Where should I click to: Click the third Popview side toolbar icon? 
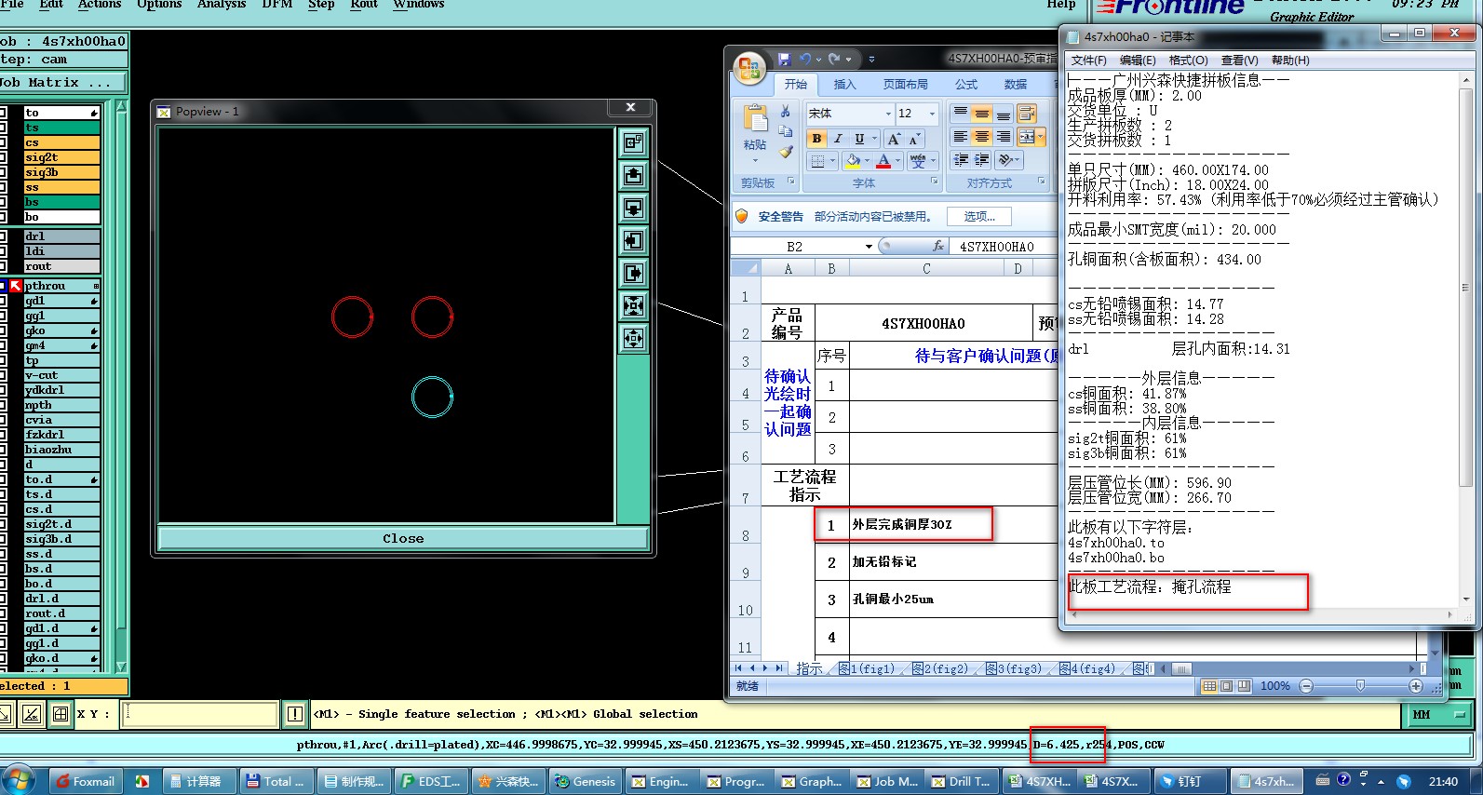pos(633,208)
